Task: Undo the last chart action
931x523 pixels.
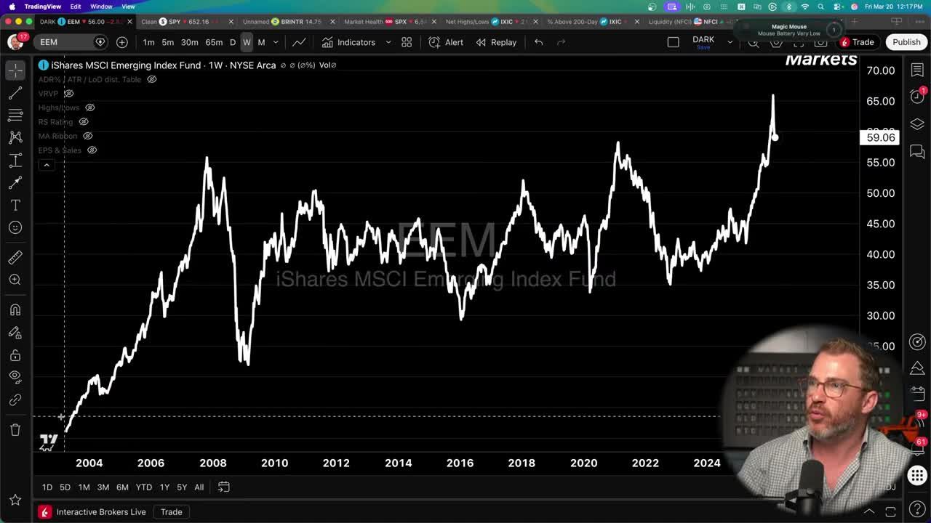Action: (538, 42)
